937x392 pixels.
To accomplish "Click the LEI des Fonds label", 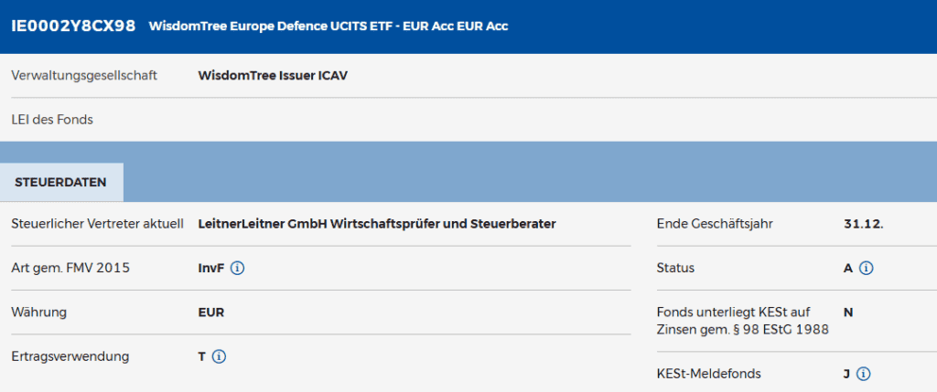I will click(x=52, y=120).
